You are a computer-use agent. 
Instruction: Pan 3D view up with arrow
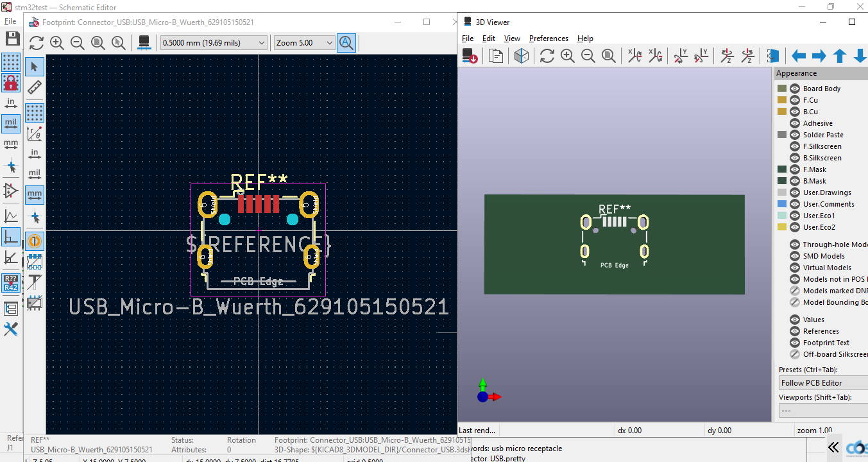840,56
